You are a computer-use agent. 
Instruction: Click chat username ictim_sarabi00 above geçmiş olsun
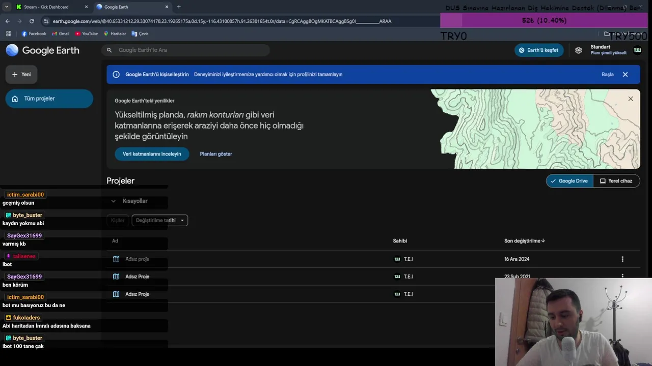click(25, 195)
